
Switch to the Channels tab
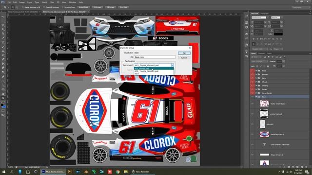coord(262,53)
